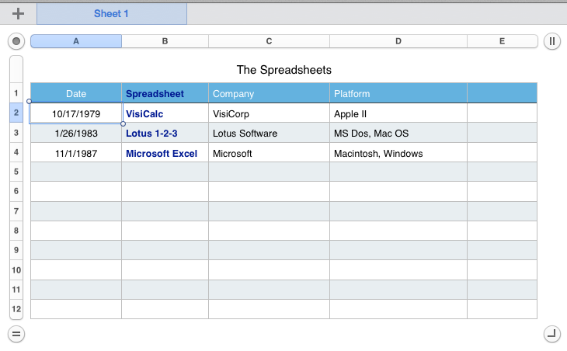Click the add-rows handle below row 12
Screen dimensions: 567x351
pyautogui.click(x=16, y=334)
